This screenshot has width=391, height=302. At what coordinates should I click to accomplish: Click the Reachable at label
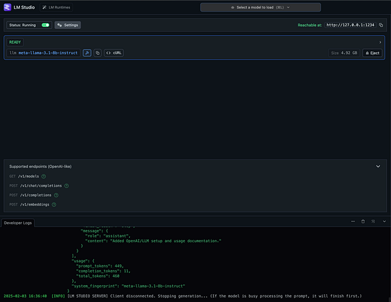pos(310,25)
